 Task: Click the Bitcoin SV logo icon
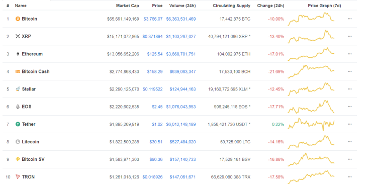[x=18, y=159]
